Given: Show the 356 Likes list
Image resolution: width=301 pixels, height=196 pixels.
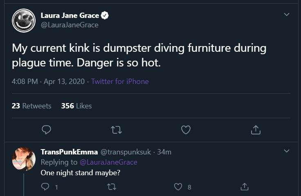Looking at the screenshot, I should (x=76, y=106).
